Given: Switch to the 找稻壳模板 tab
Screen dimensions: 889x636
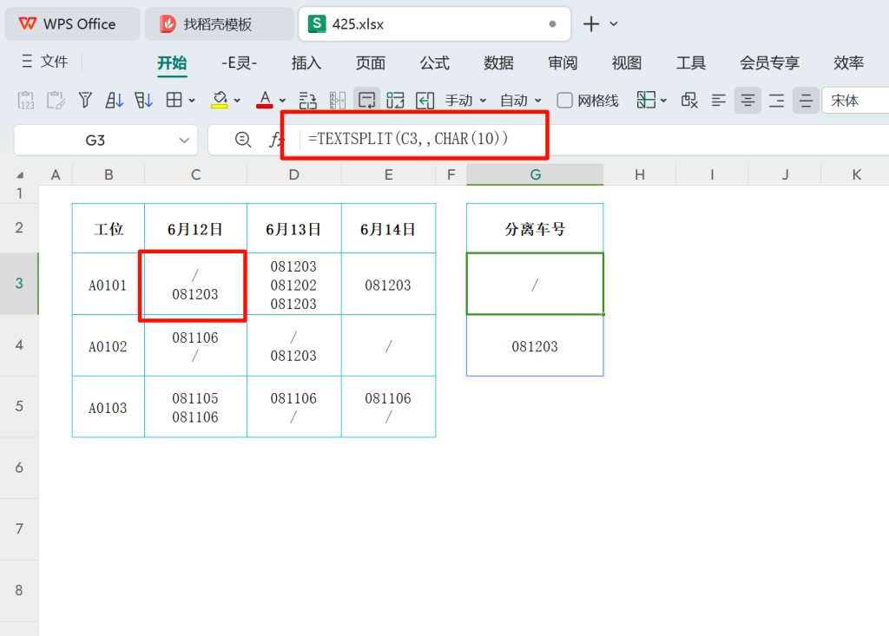Looking at the screenshot, I should [x=220, y=23].
